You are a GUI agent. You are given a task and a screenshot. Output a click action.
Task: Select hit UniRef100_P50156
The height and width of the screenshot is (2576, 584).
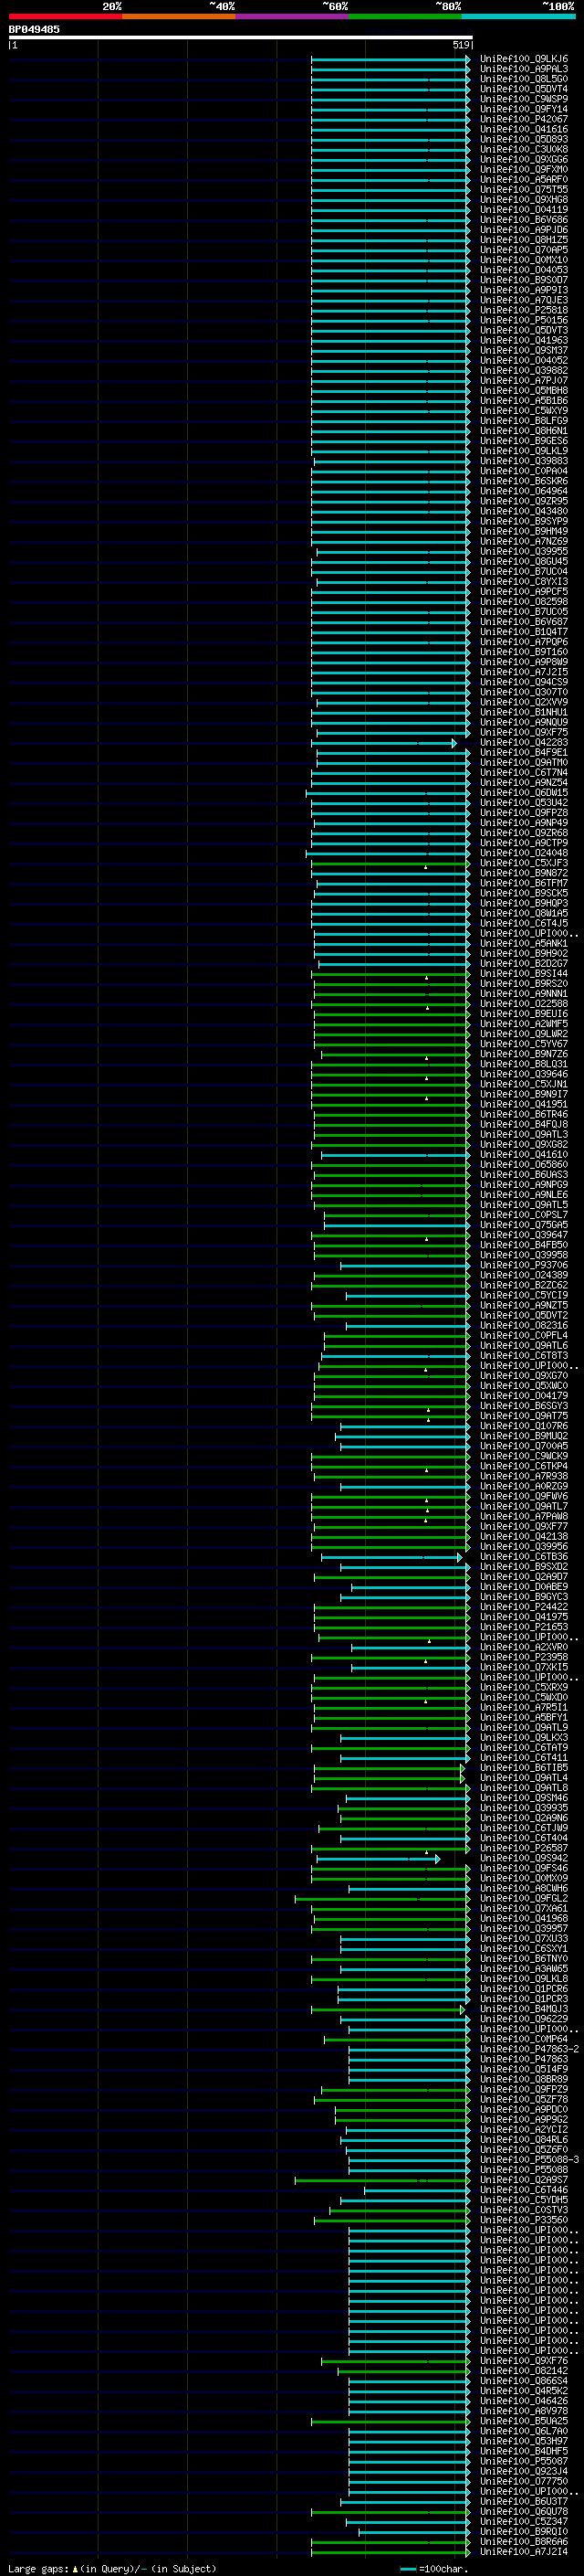[x=524, y=320]
